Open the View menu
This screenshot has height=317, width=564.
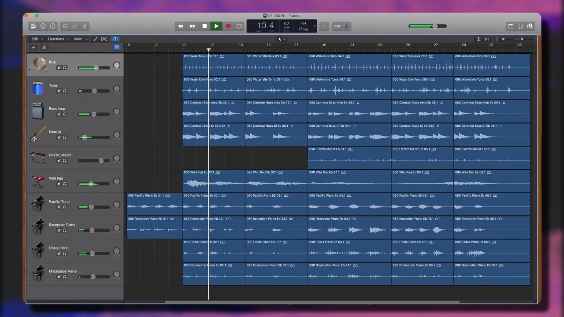[79, 39]
